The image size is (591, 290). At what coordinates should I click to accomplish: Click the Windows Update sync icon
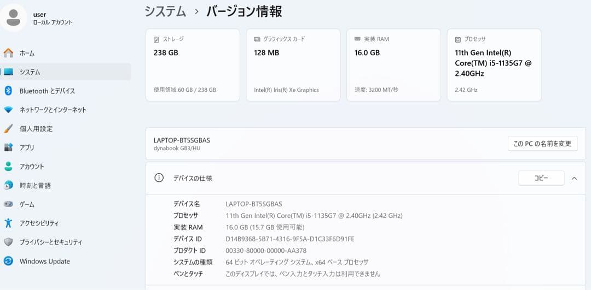[8, 261]
